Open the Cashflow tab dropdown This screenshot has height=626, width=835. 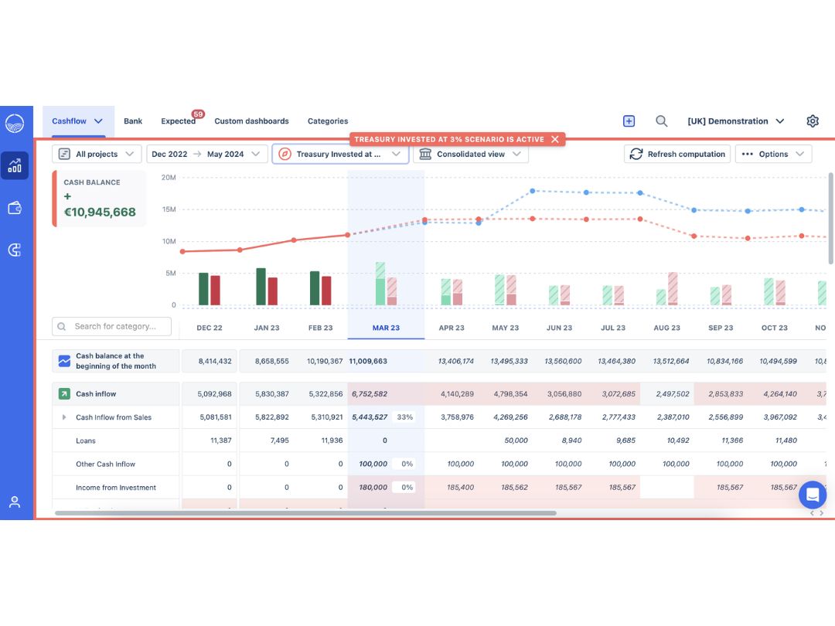coord(78,121)
